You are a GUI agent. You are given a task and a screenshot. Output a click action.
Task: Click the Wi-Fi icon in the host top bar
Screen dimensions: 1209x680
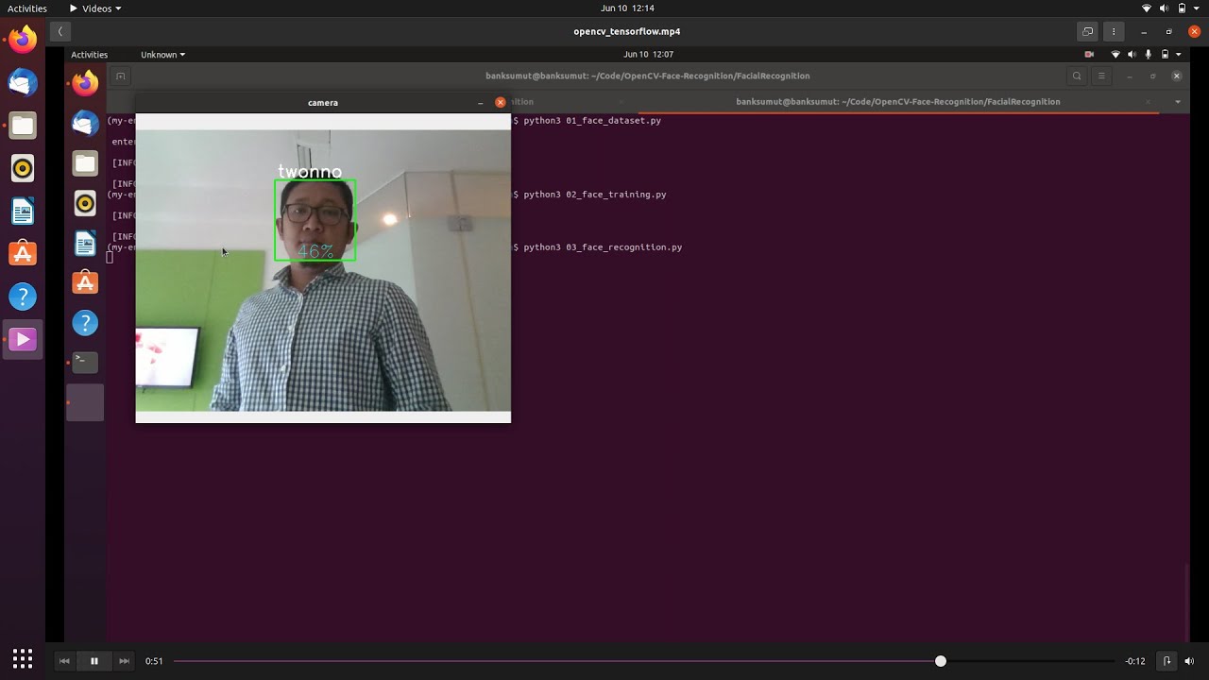point(1148,8)
